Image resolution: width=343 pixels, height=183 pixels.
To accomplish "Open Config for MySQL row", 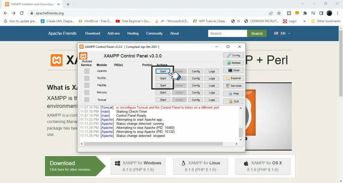I will (x=196, y=78).
